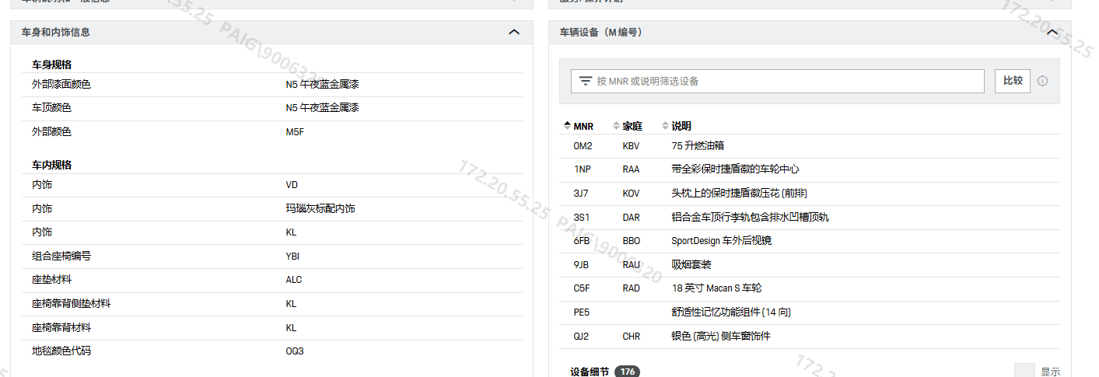Click the 车辆设备 (M 编号) header title
Screen dimensions: 1099x377
600,32
